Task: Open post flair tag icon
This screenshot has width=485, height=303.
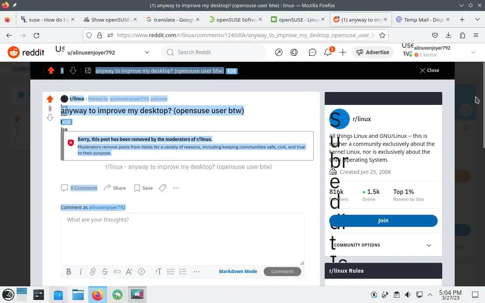Action: (x=163, y=188)
